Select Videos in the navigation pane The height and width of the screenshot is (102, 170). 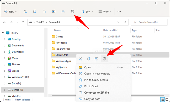click(15, 71)
